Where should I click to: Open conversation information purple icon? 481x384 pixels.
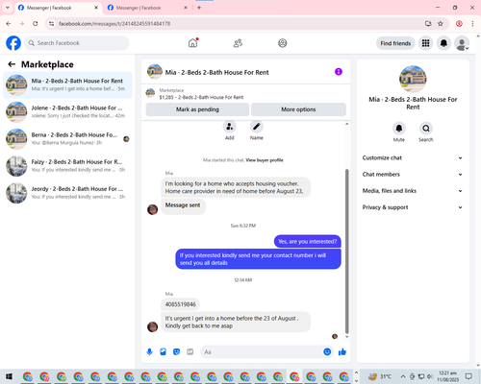coord(339,72)
